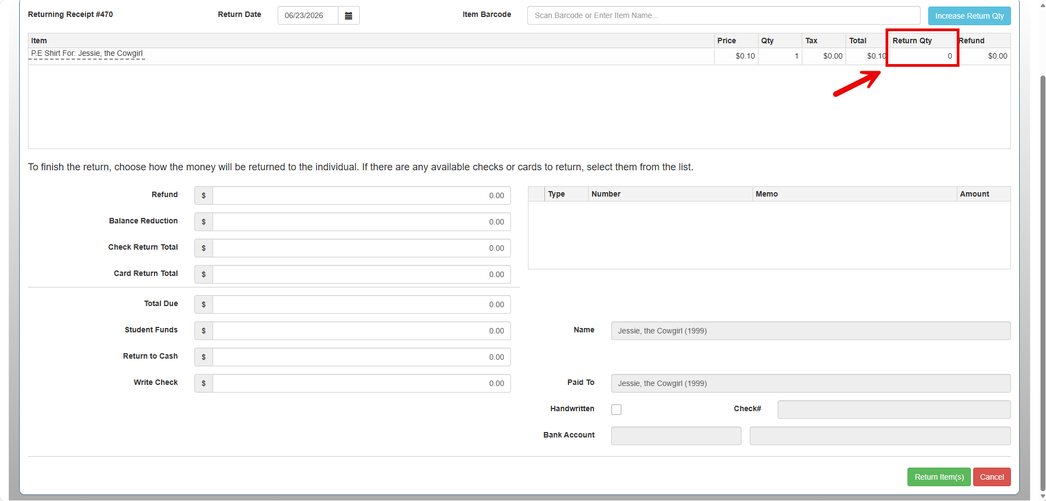Select the P.E Shirt For: Jessie item row
This screenshot has width=1046, height=501.
(519, 56)
